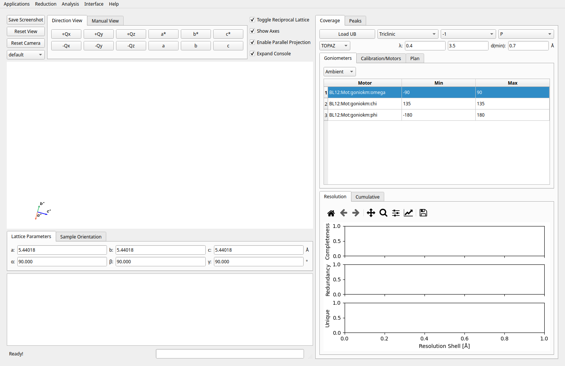Click the alpha angle field 90.000
This screenshot has width=565, height=366.
pos(62,262)
